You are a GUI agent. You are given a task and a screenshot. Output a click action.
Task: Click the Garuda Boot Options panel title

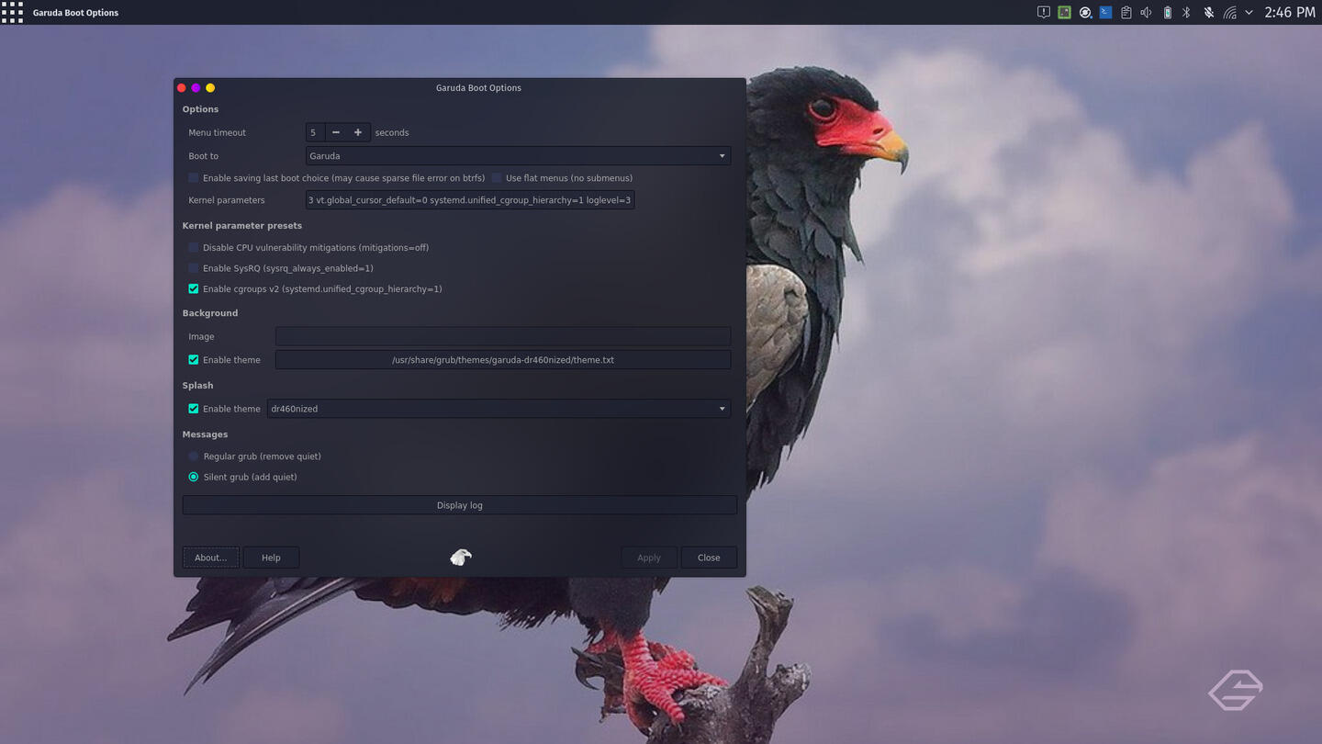pyautogui.click(x=75, y=13)
